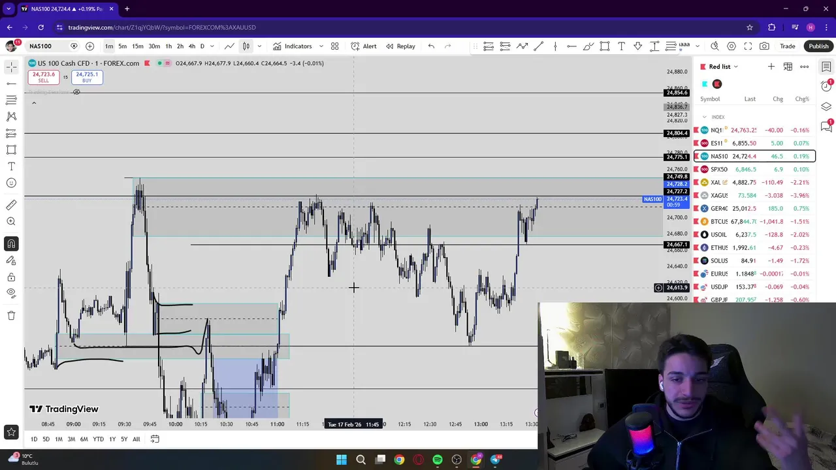836x470 pixels.
Task: Expand the time interval dropdown arrow
Action: (x=212, y=46)
